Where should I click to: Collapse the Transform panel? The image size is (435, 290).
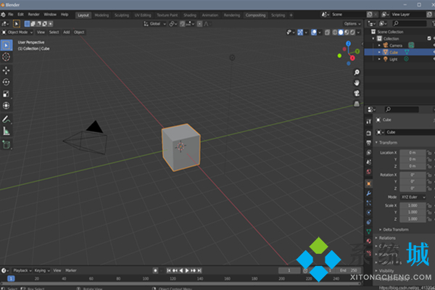[386, 142]
